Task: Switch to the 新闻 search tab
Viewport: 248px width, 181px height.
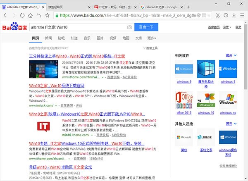Action: [x=49, y=38]
